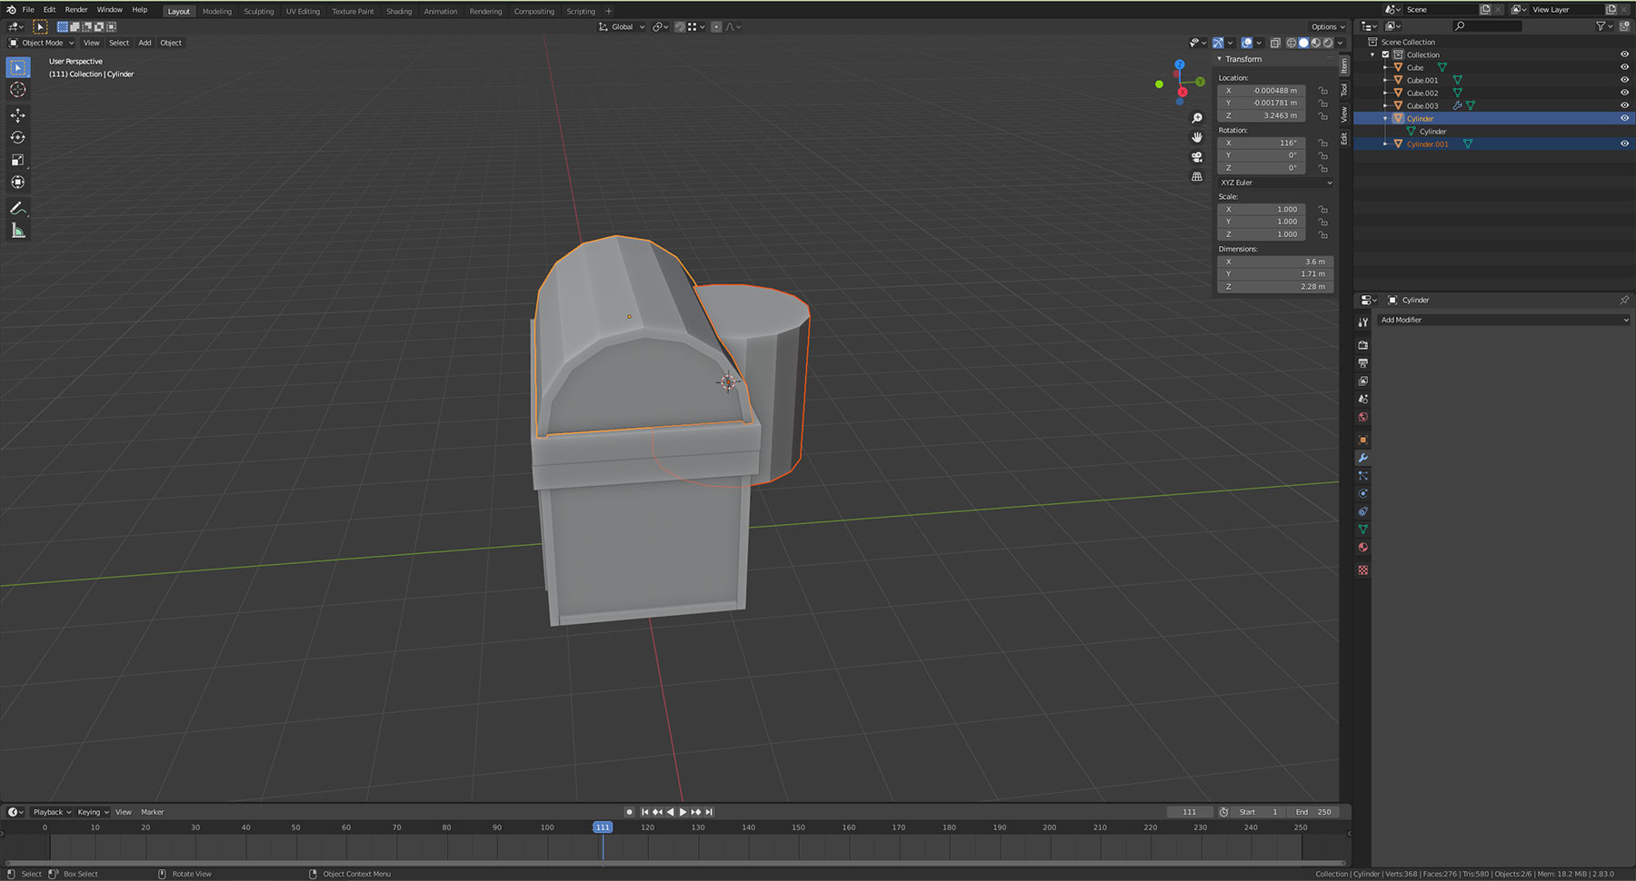Click the current frame 111 marker
This screenshot has height=881, width=1636.
point(603,827)
